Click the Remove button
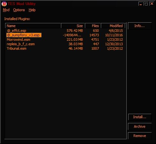The image size is (156, 144). tap(140, 136)
